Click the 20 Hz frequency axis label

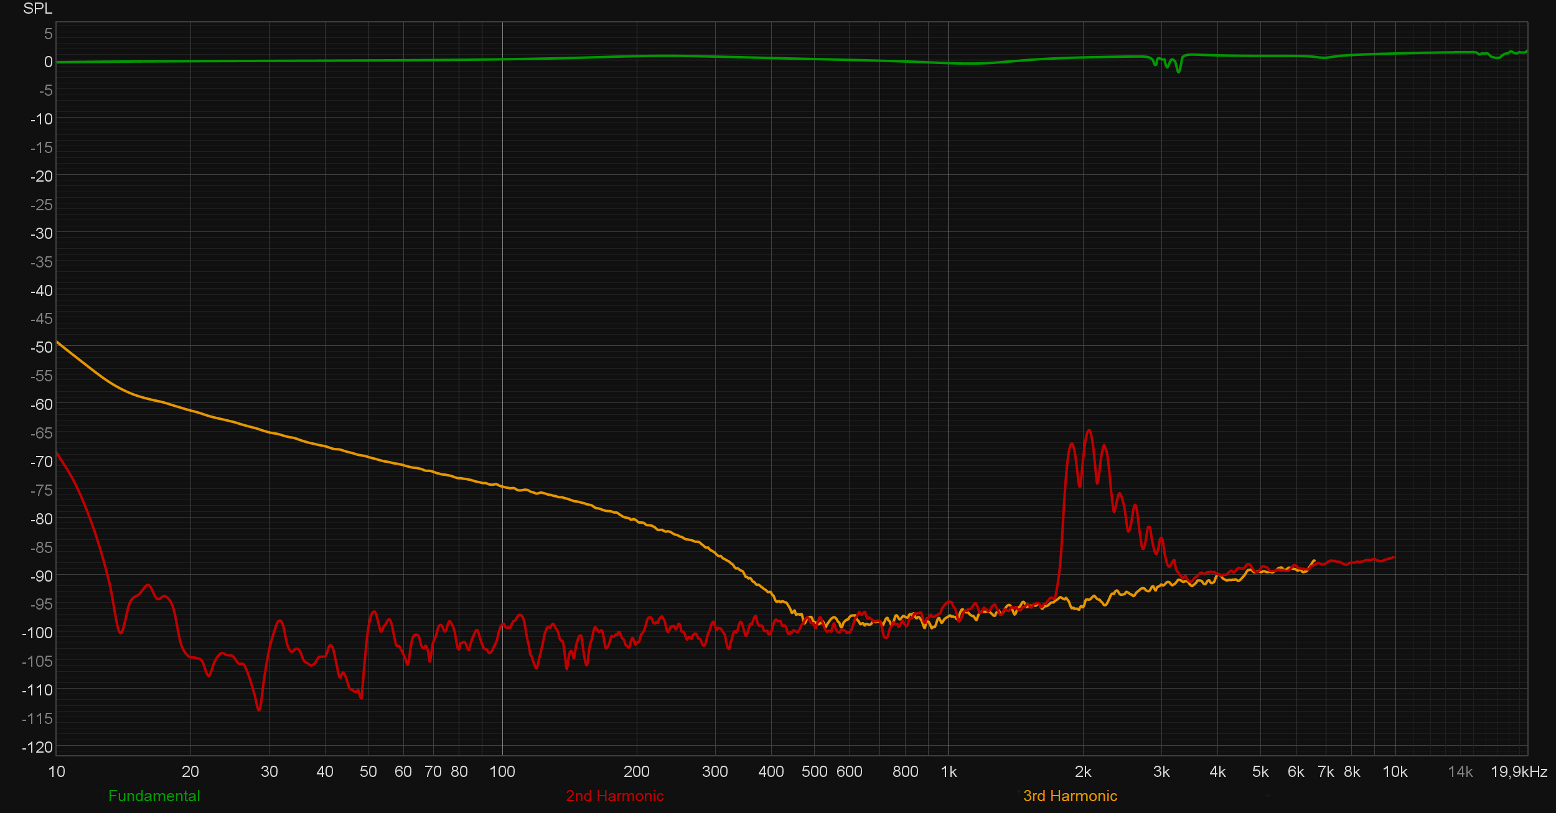pyautogui.click(x=190, y=772)
